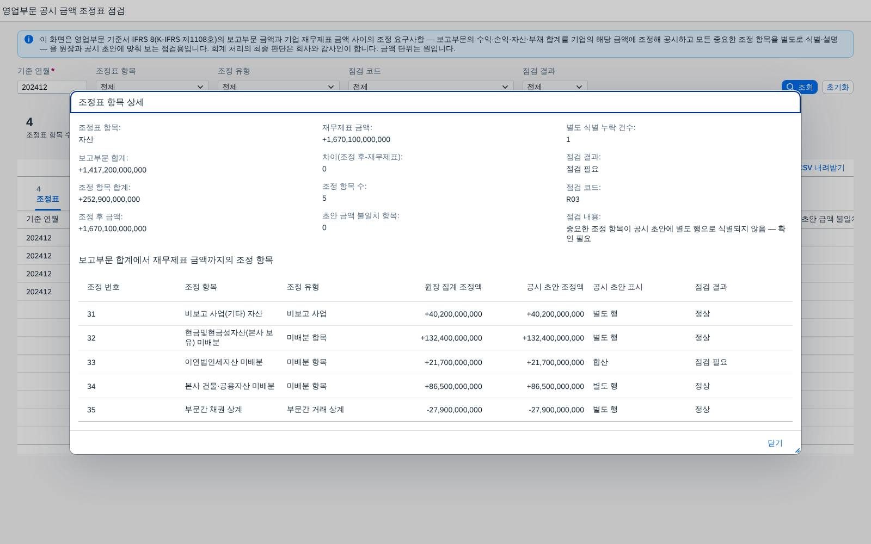The image size is (871, 544).
Task: Close the dialog with the 닫기 button
Action: click(775, 443)
